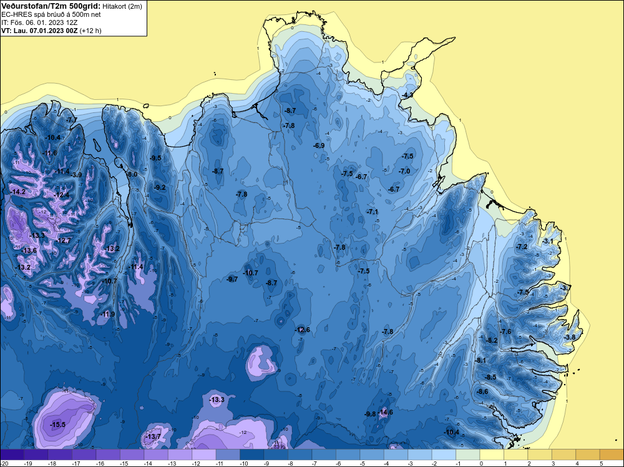Click the -11.9 temperature value
This screenshot has height=467, width=624.
107,314
